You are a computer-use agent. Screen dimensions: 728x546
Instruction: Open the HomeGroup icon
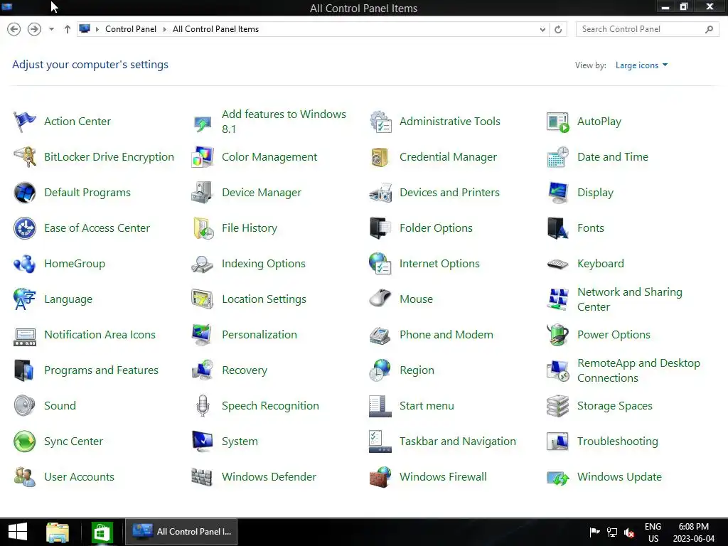tap(25, 264)
